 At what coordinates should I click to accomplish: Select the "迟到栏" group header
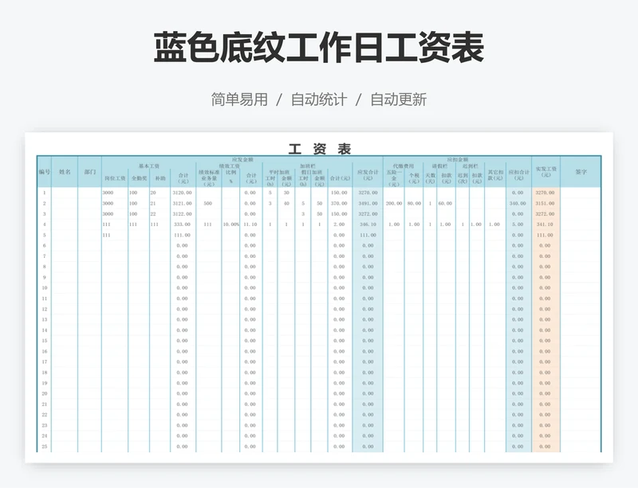470,166
